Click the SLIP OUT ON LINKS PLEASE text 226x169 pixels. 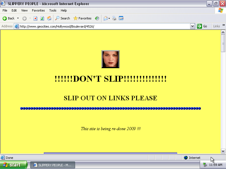pos(110,98)
